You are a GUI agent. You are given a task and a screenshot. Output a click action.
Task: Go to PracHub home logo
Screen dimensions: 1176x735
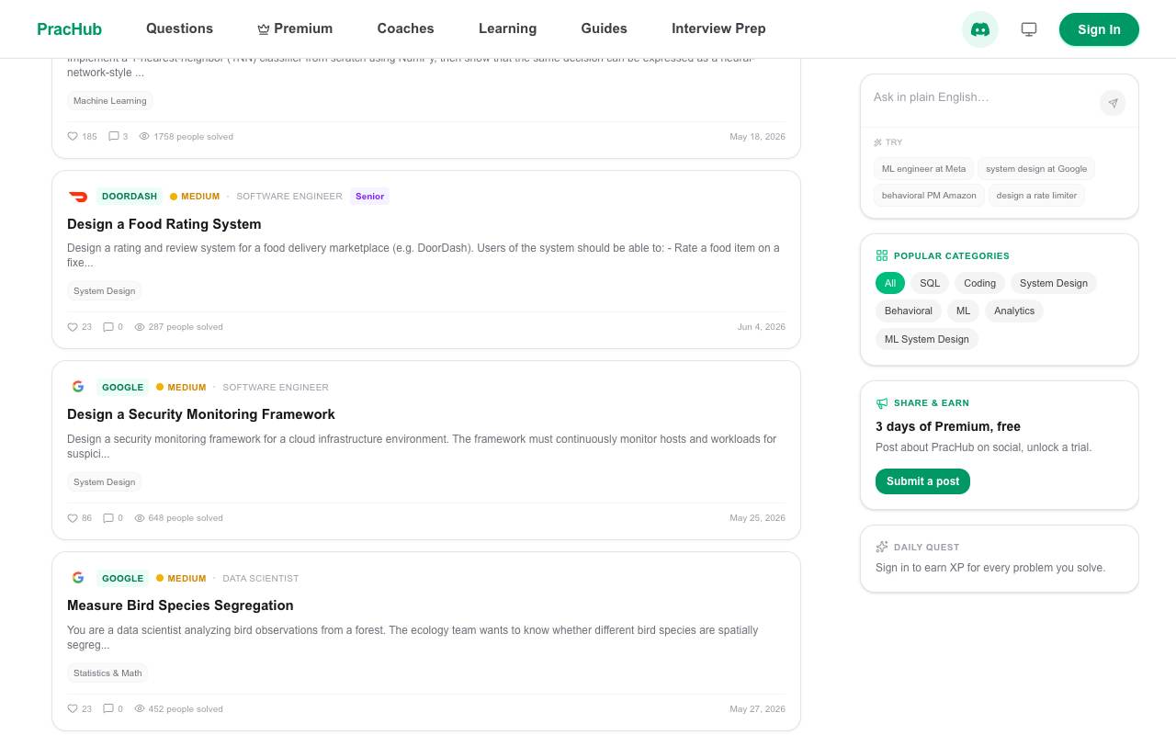pos(69,29)
